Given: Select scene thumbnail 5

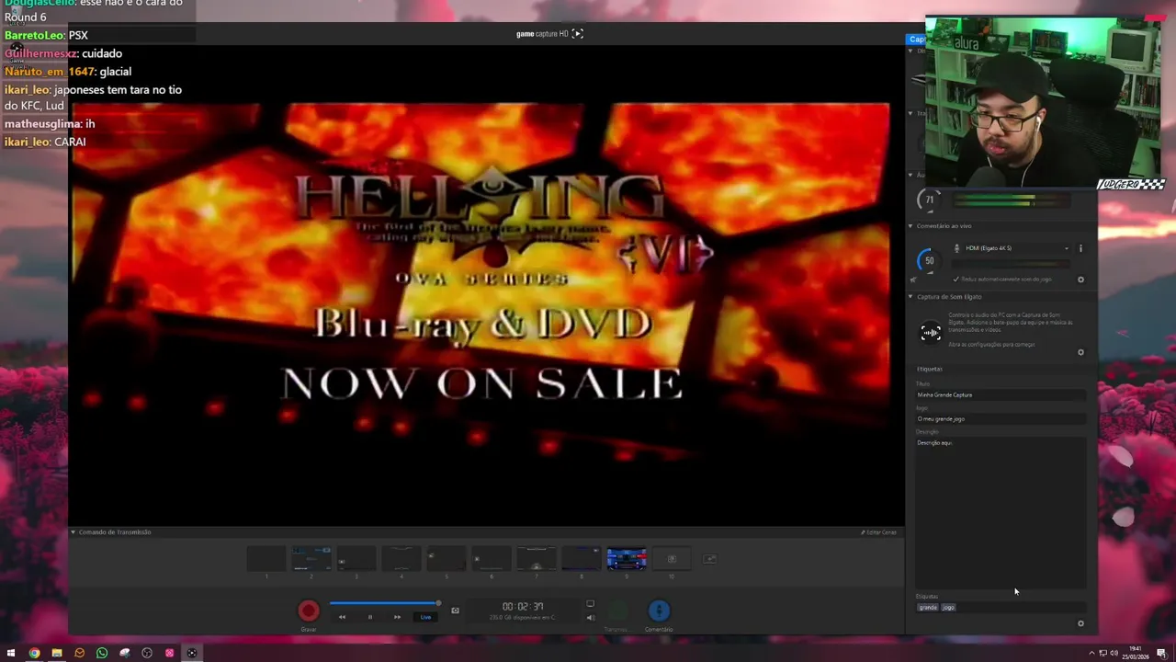Looking at the screenshot, I should (x=447, y=558).
